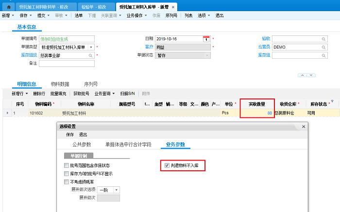Click the grid column filter icon
340x212 pixels.
pyautogui.click(x=332, y=101)
